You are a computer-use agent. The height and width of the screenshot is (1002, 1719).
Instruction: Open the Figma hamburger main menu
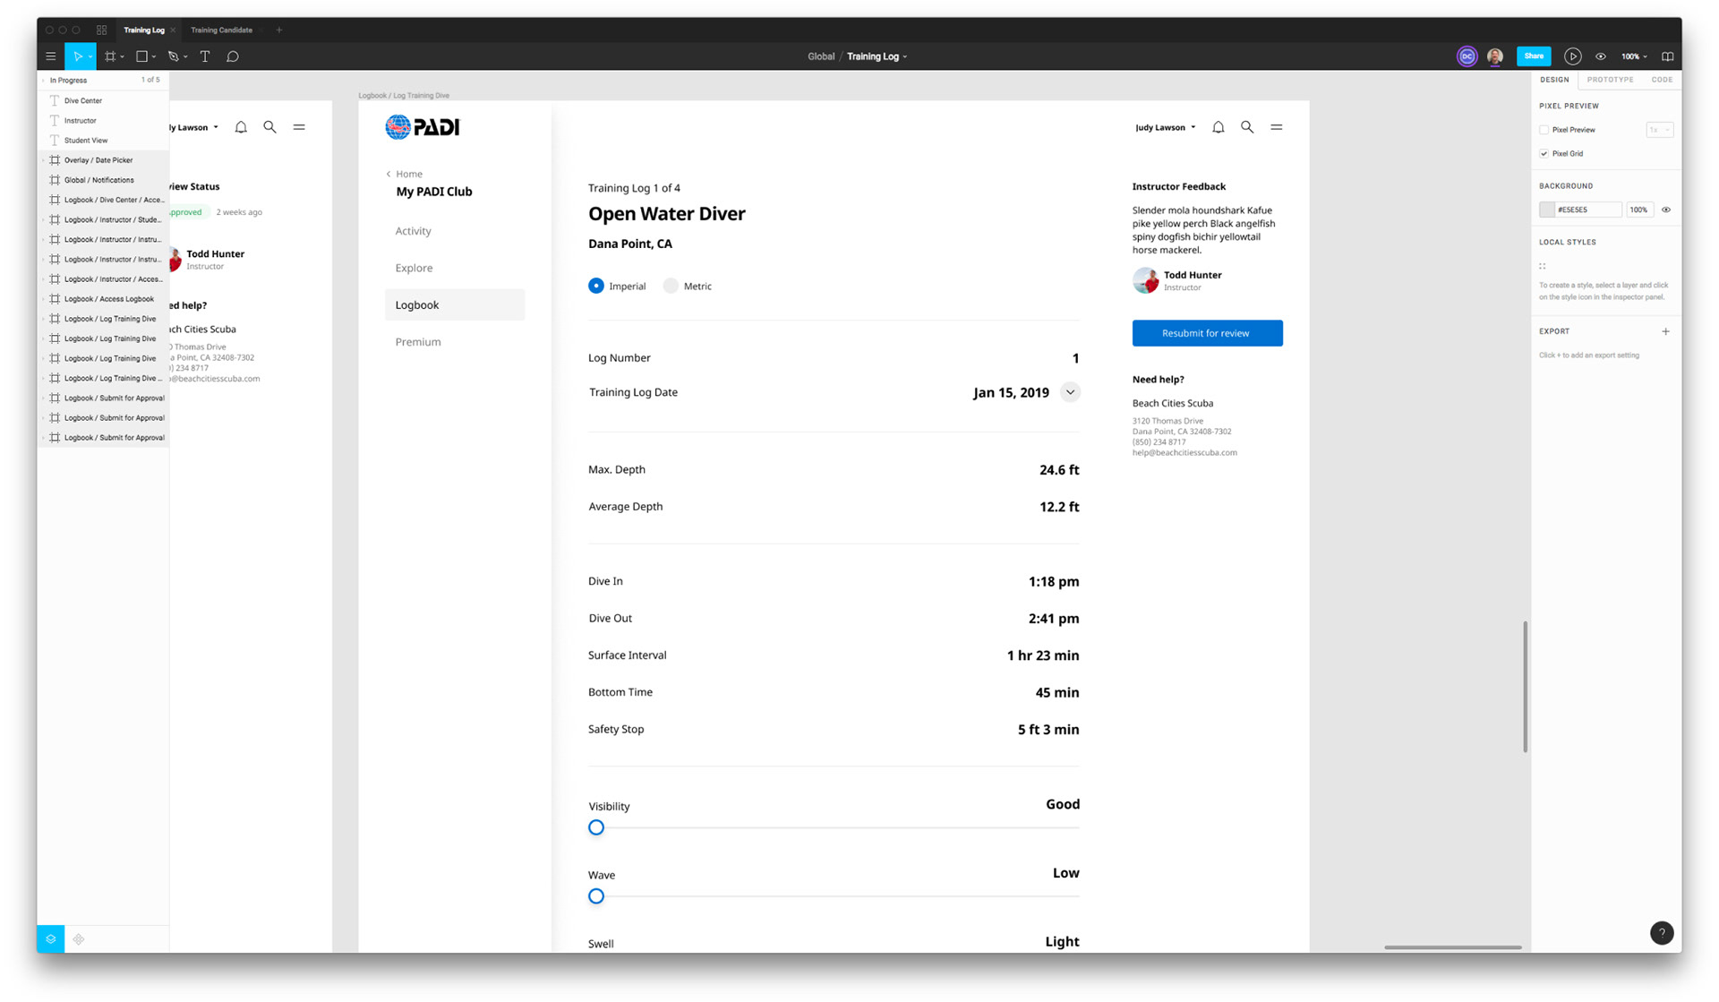coord(51,56)
